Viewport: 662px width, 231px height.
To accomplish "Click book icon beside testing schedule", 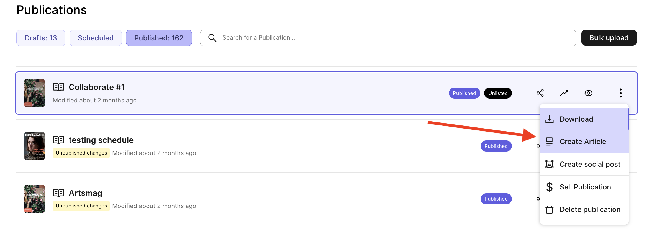I will (58, 140).
